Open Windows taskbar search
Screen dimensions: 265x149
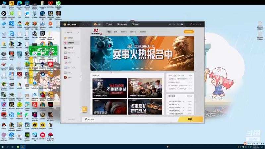[x=7, y=147]
